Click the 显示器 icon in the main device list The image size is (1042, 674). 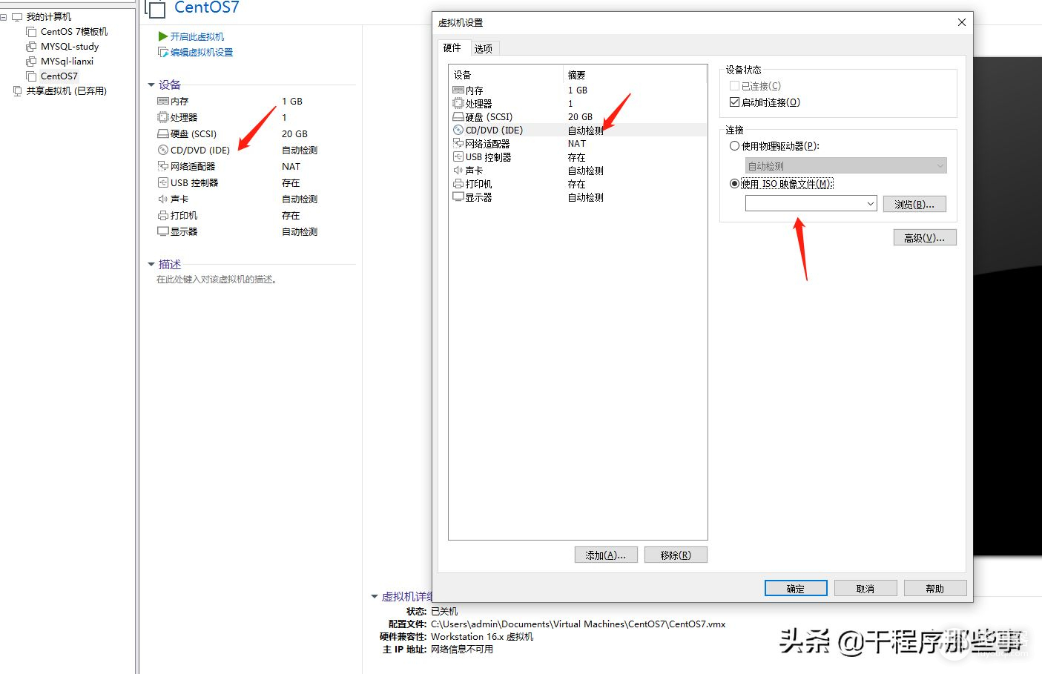163,231
